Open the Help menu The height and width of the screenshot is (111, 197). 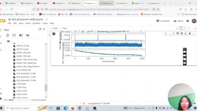[52, 23]
